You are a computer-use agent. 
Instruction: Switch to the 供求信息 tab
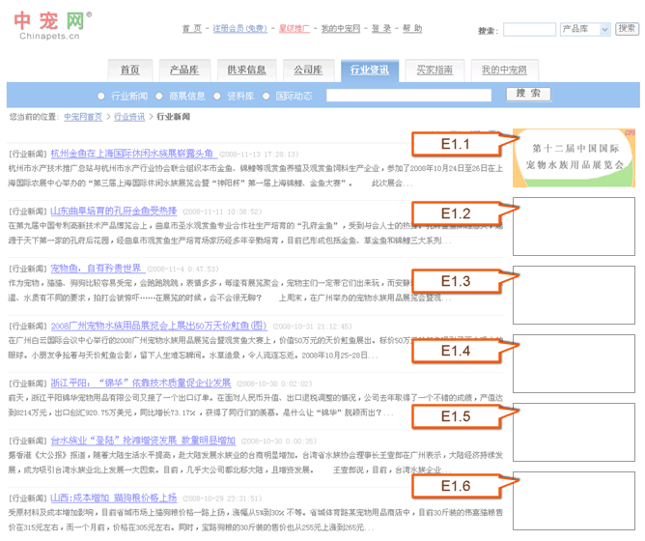pos(246,71)
